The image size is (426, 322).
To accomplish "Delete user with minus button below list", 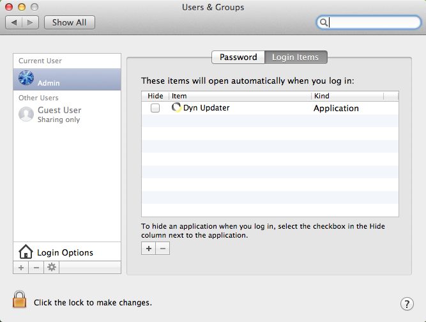I will coord(36,268).
